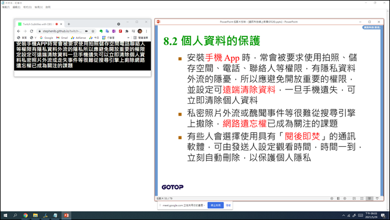Open File Explorer from the taskbar
This screenshot has width=390, height=220.
click(35, 215)
